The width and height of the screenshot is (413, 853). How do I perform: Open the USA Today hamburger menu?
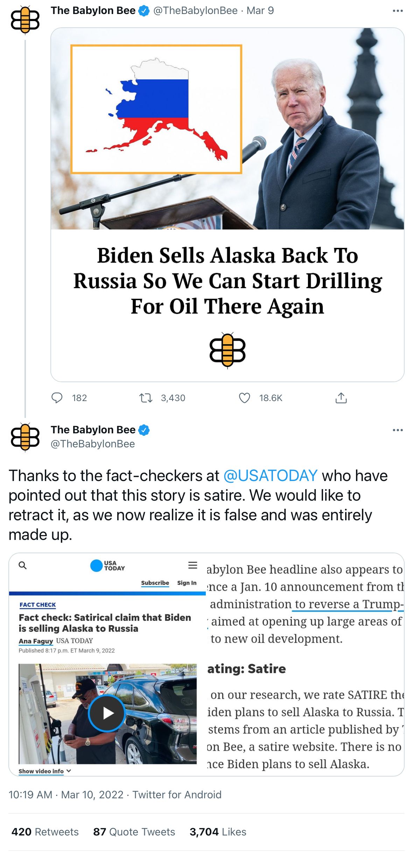192,565
